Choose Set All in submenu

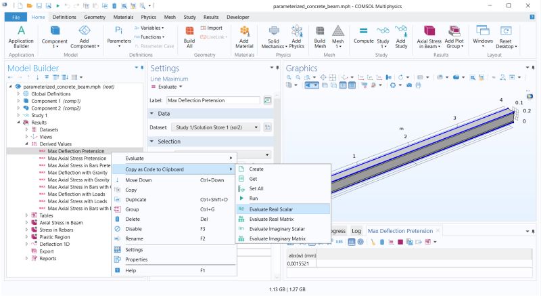point(283,188)
